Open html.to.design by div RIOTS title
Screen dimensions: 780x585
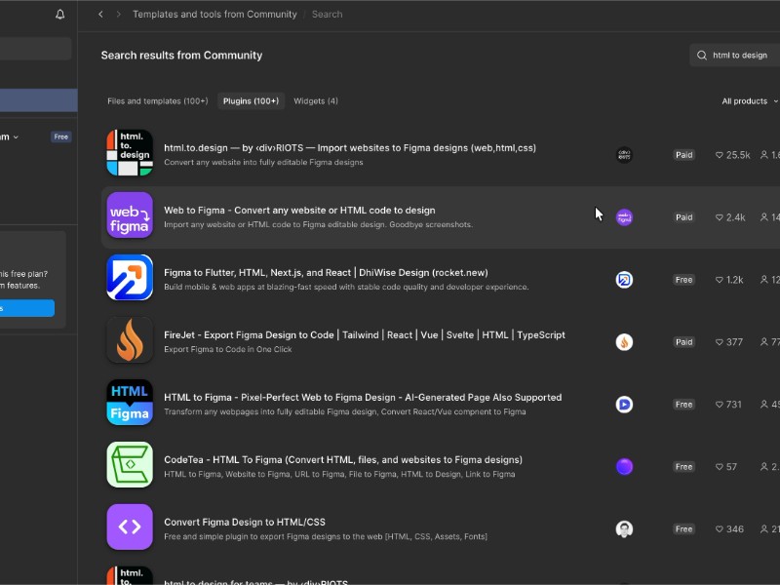pyautogui.click(x=350, y=148)
